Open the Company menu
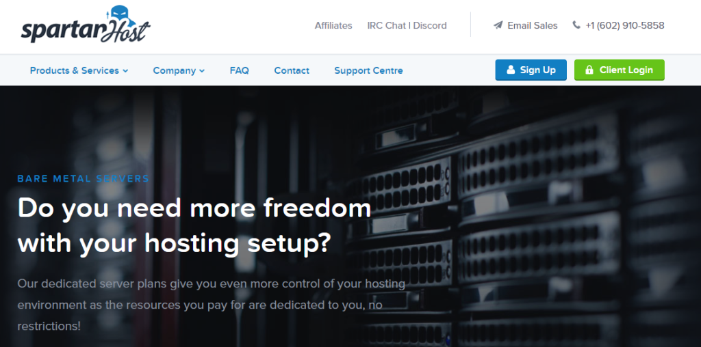Screen dimensions: 701x347 (179, 70)
